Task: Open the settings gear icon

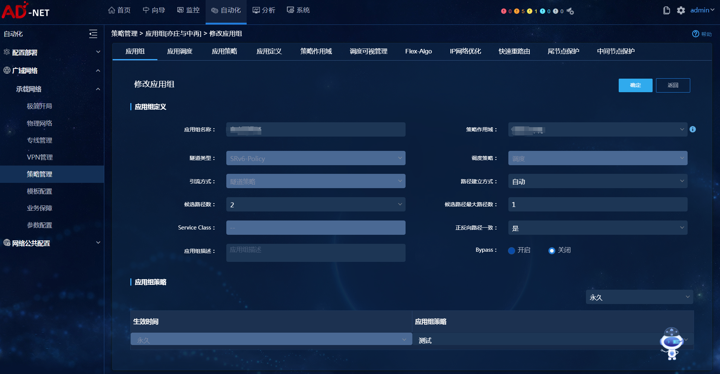Action: click(681, 11)
